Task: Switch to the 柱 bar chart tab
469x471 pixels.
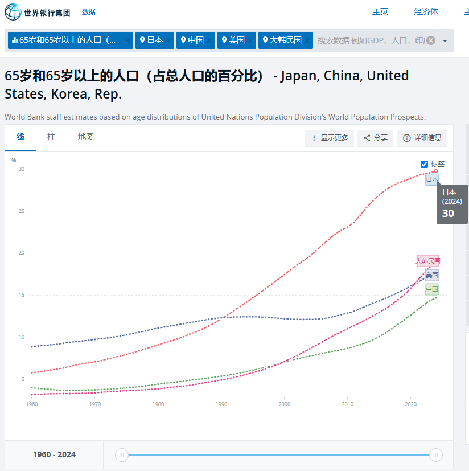Action: [51, 137]
